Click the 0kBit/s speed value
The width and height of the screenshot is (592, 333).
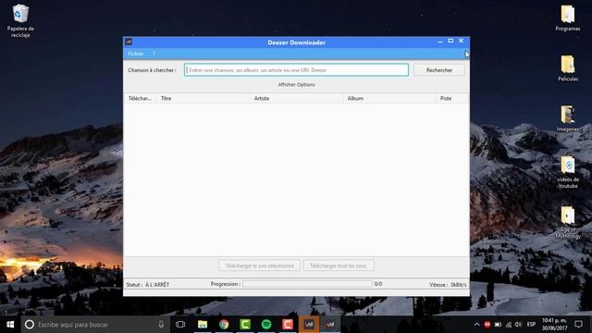tap(459, 285)
